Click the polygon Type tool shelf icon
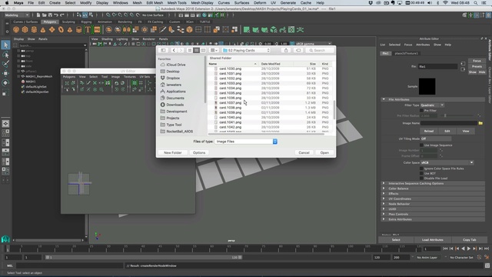This screenshot has height=277, width=492. click(88, 30)
